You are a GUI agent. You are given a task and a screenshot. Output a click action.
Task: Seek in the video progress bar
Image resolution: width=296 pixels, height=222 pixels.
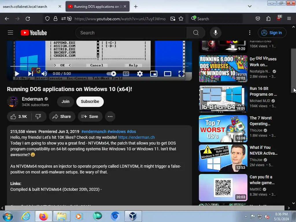[x=99, y=66]
